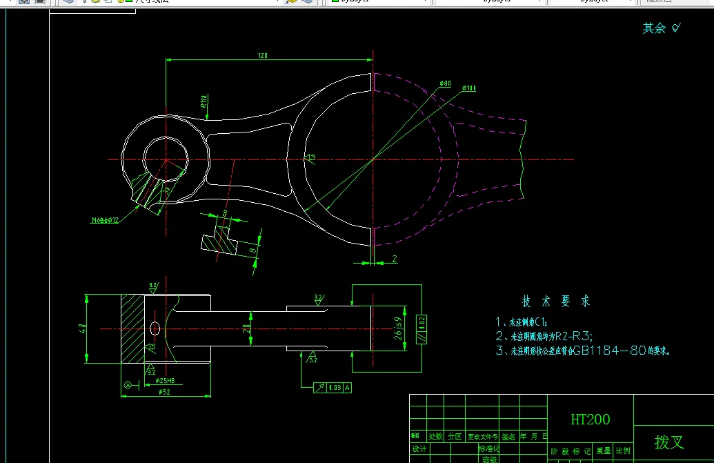Image resolution: width=714 pixels, height=463 pixels.
Task: Select technical requirement line 3 with GB1184-80
Action: [583, 351]
